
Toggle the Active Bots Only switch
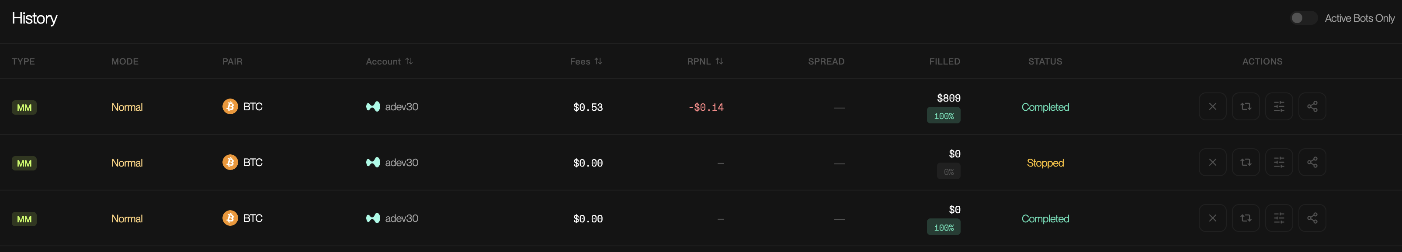tap(1303, 18)
